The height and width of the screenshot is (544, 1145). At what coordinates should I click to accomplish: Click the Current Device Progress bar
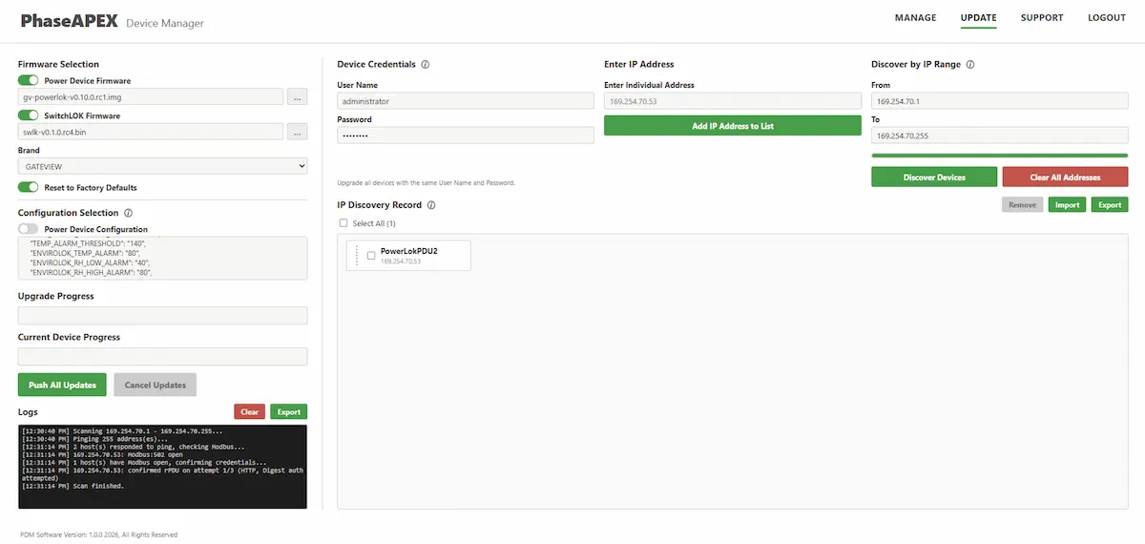pos(162,356)
